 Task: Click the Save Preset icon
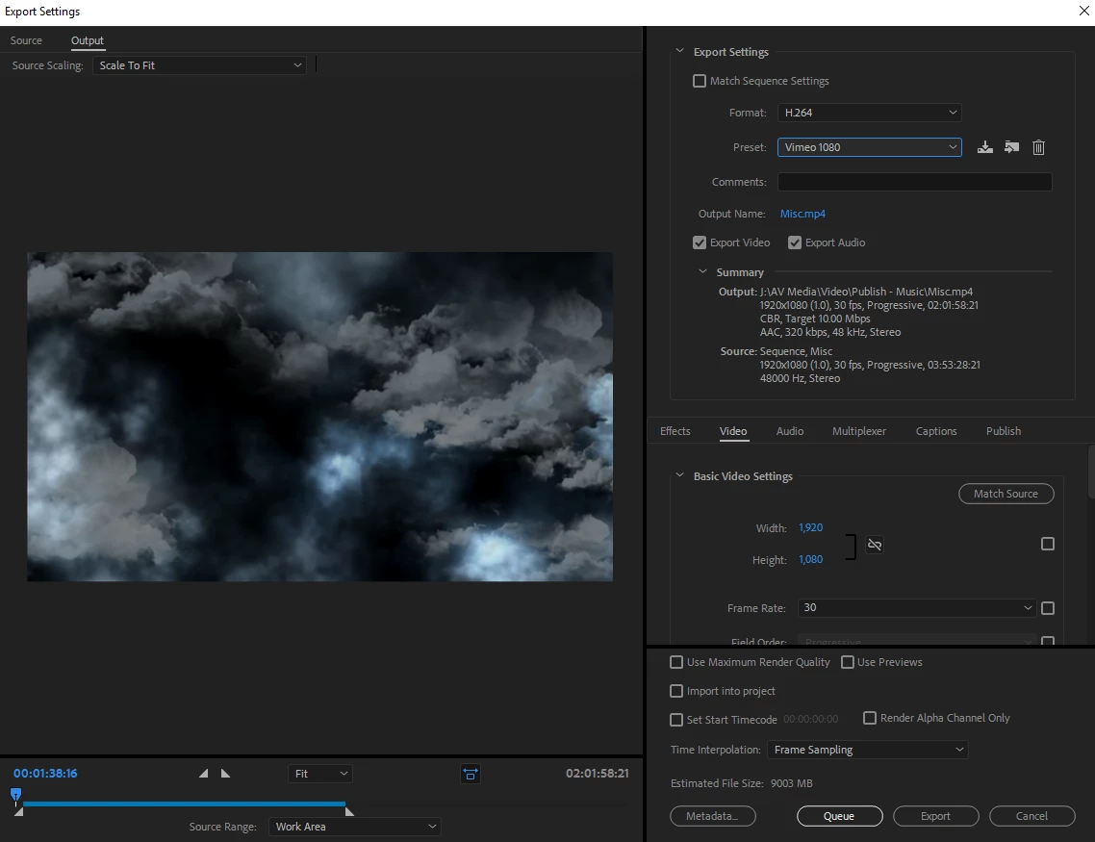point(984,147)
